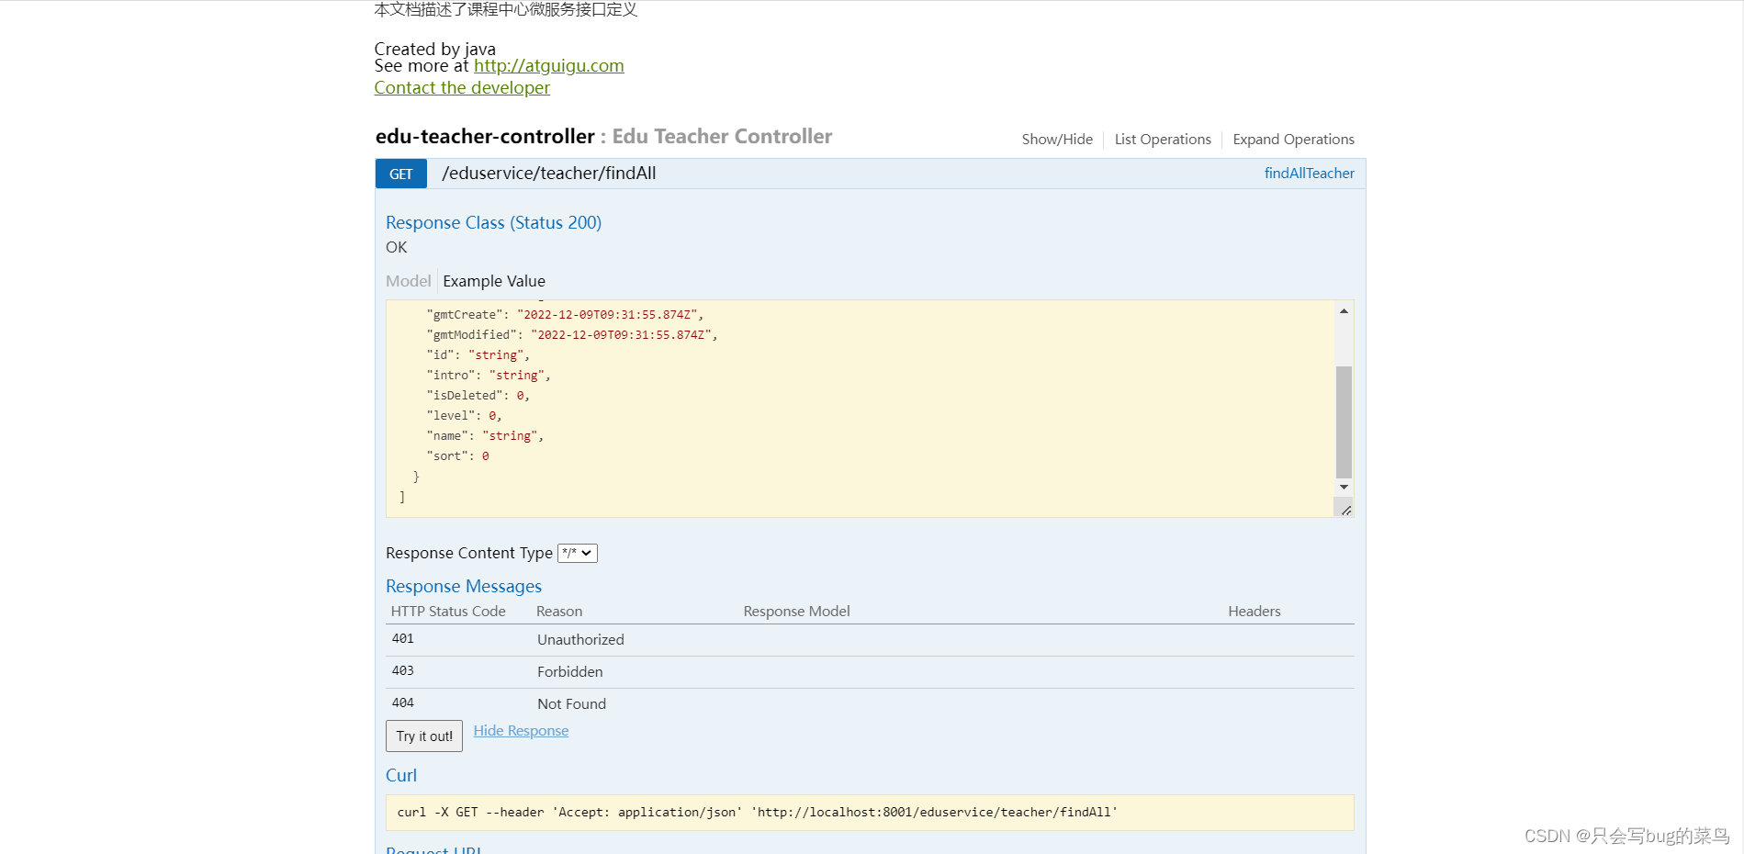1744x854 pixels.
Task: Click the scrollbar down arrow in Example Value
Action: tap(1344, 487)
